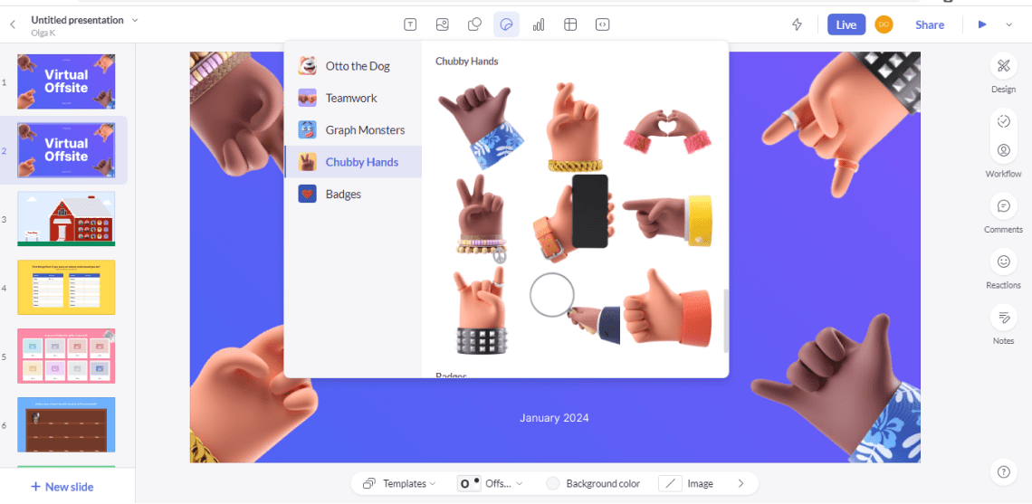
Task: Select Otto the Dog sticker category
Action: coord(353,66)
